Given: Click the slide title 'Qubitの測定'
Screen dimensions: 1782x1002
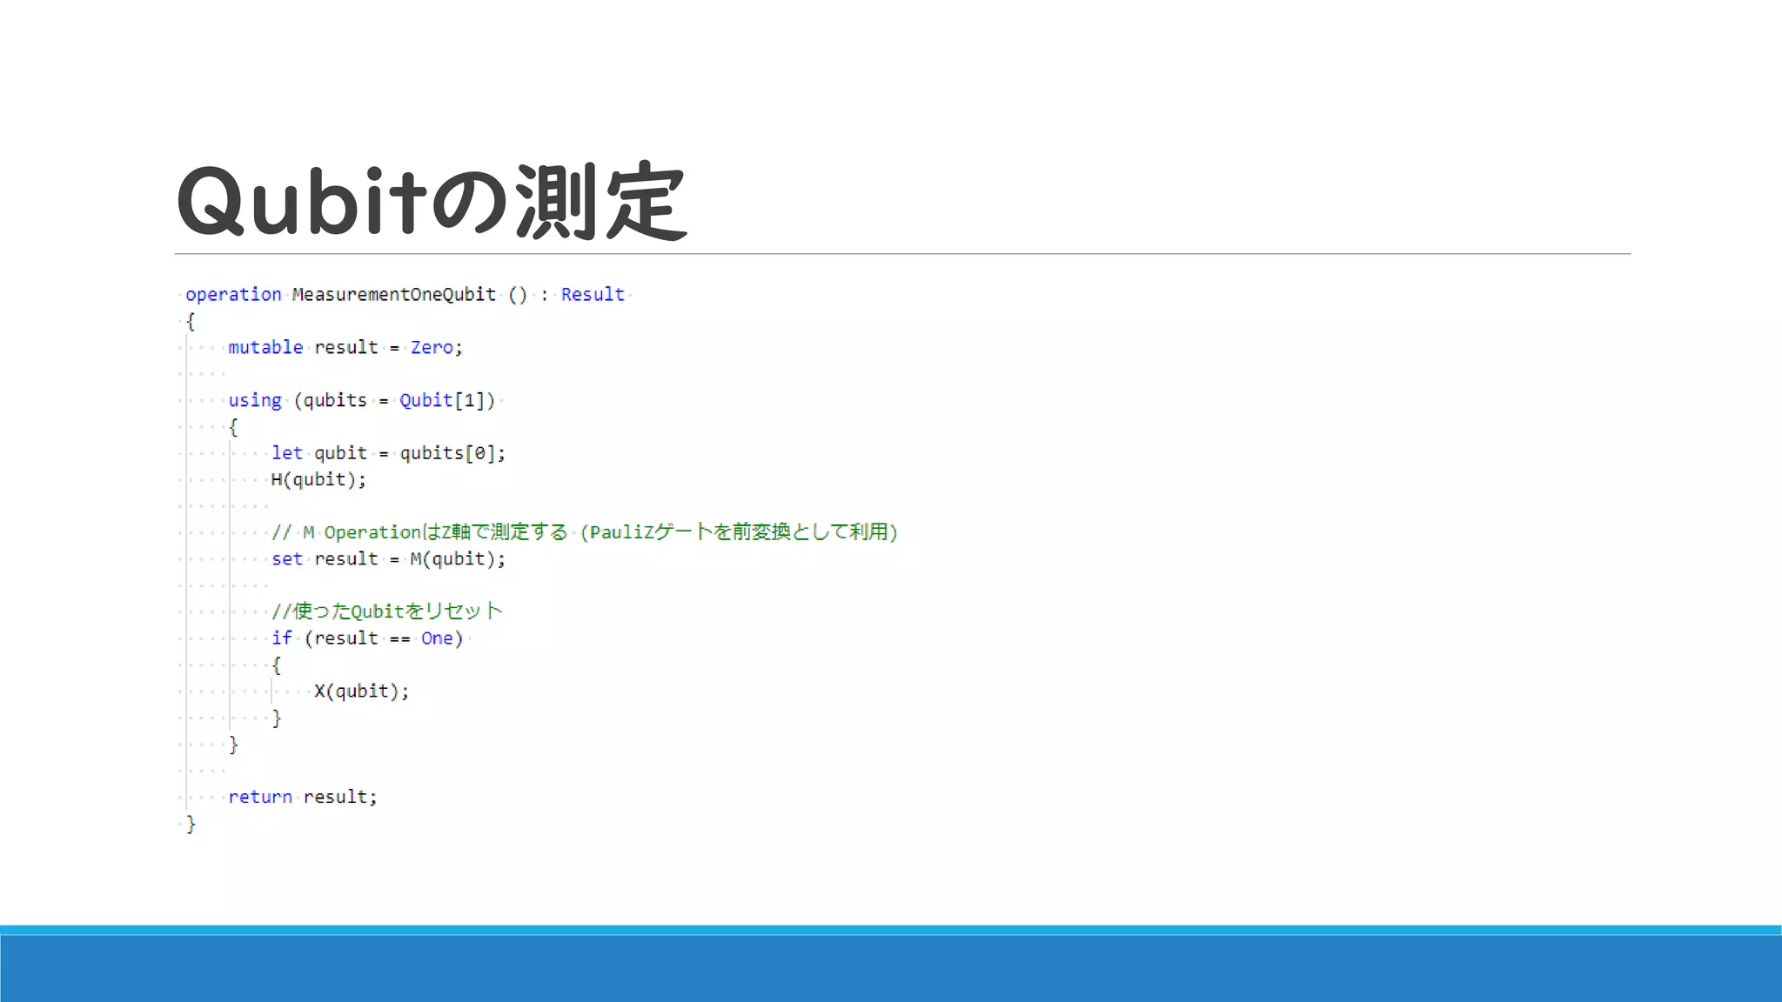Looking at the screenshot, I should tap(432, 202).
